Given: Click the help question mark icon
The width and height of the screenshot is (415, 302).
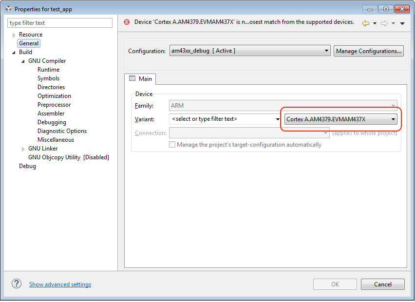Looking at the screenshot, I should tap(17, 284).
